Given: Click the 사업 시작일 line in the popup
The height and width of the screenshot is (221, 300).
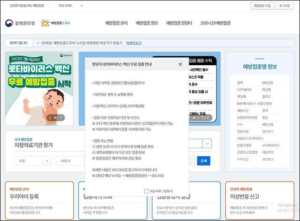Looking at the screenshot, I should point(118,83).
